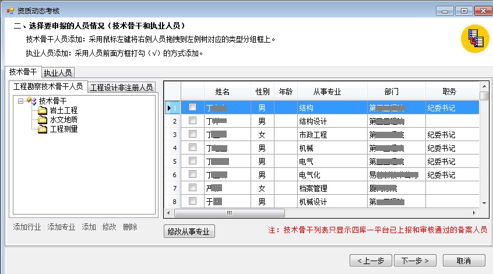This screenshot has height=274, width=493.
Task: Enable the checkbox in row 7
Action: pos(192,188)
